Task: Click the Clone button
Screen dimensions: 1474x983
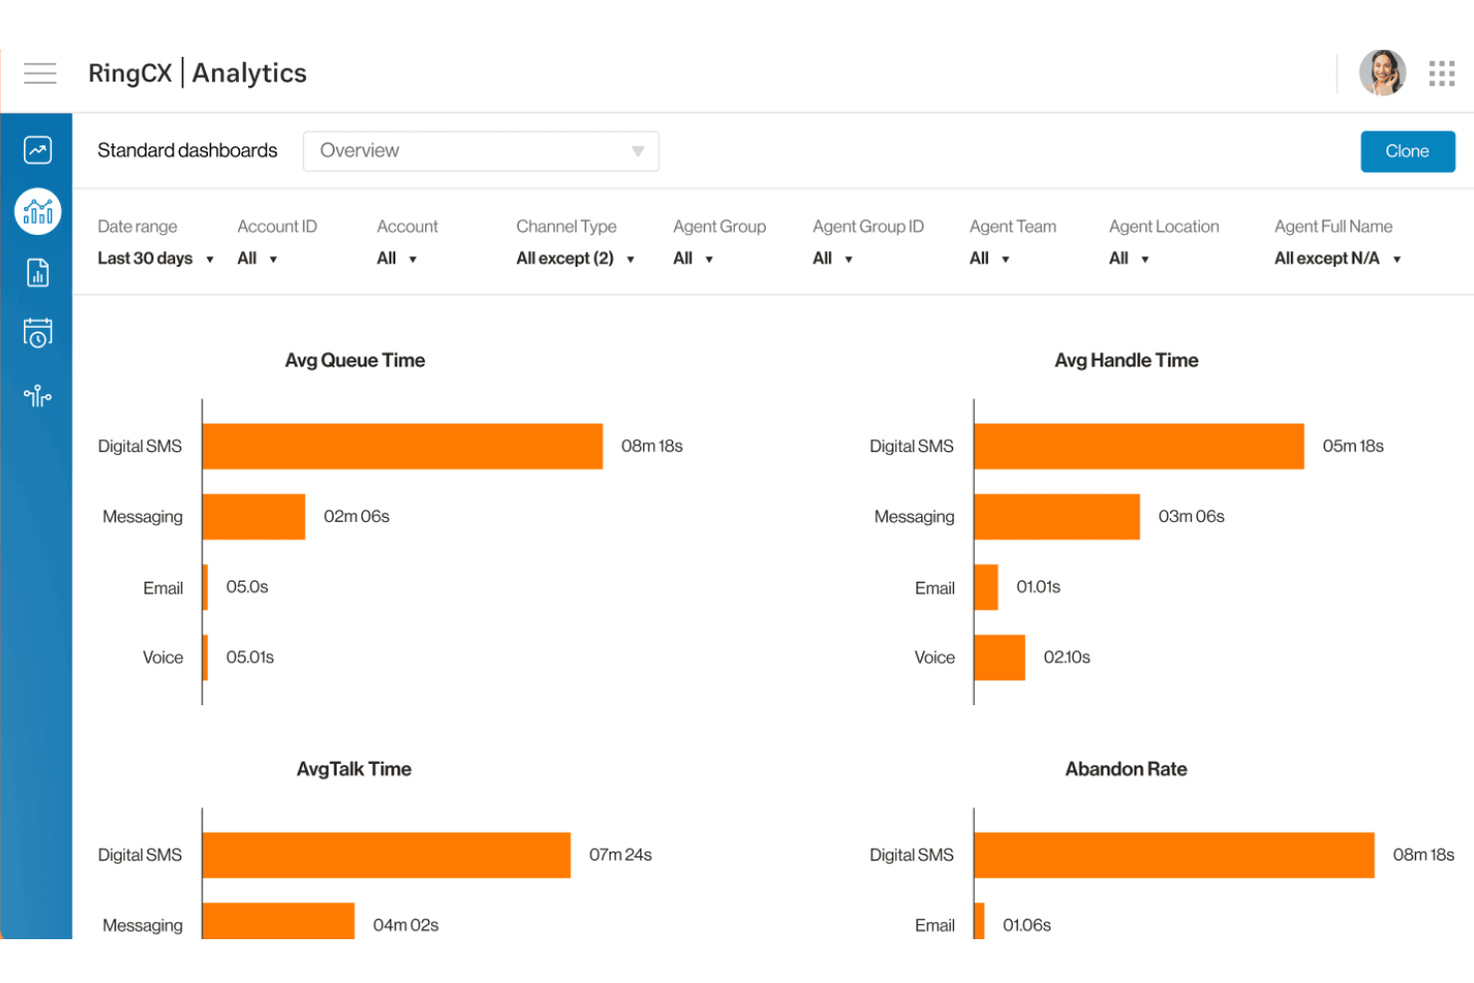Action: (x=1407, y=151)
